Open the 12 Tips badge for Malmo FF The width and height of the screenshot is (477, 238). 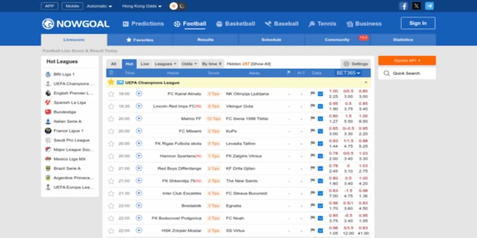[213, 118]
